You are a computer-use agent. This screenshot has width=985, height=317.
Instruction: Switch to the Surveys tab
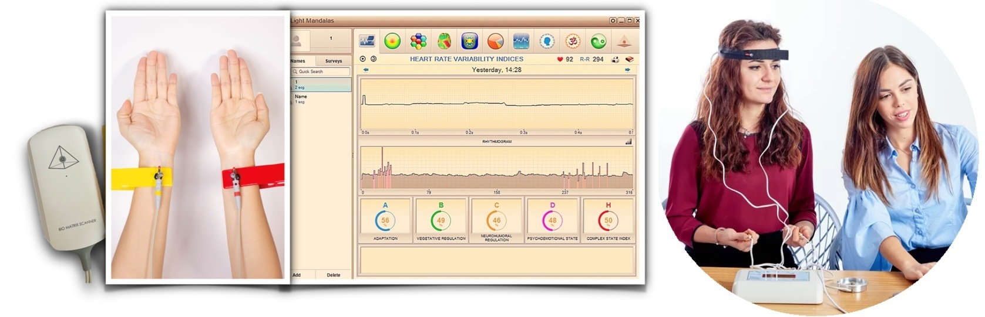pos(334,61)
